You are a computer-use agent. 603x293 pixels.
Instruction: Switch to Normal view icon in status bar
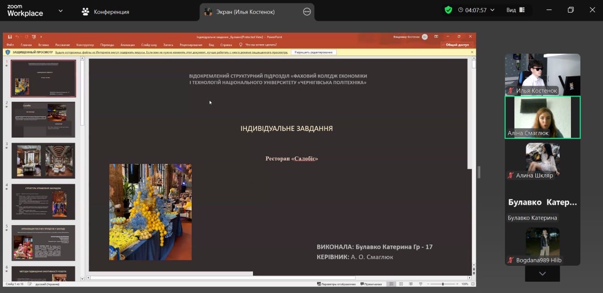(391, 284)
